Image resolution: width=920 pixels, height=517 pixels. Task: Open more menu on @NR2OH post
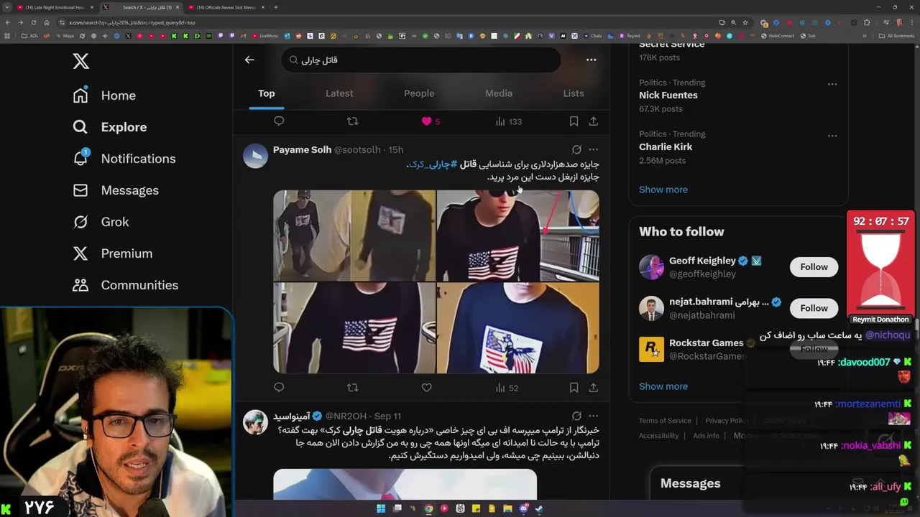pos(593,416)
